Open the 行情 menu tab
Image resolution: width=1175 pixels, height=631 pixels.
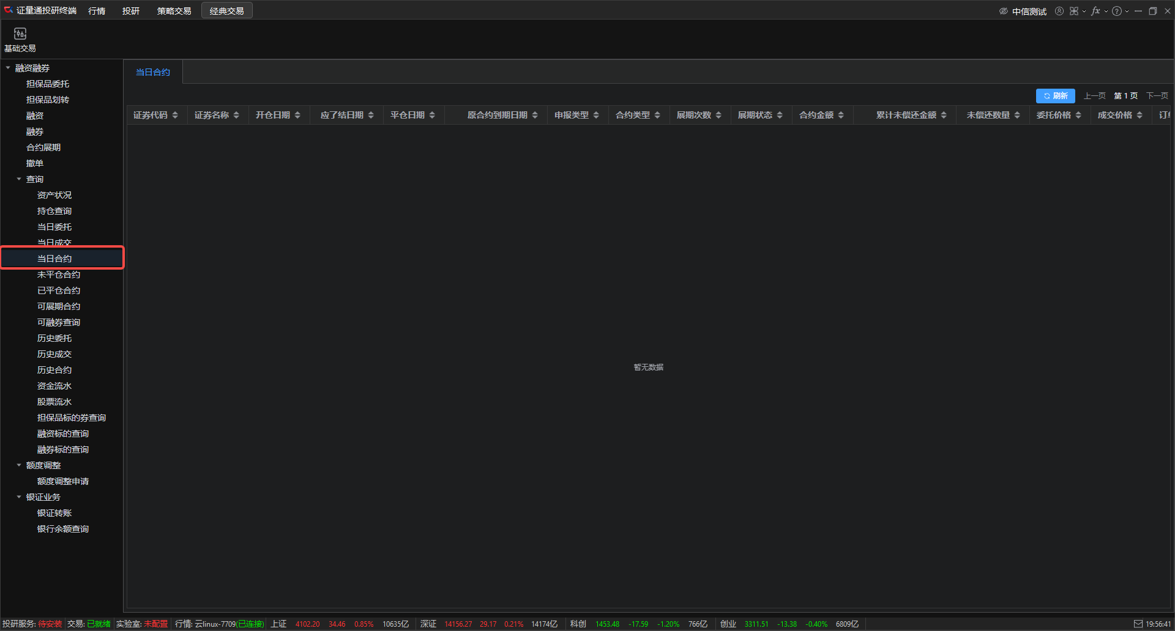click(97, 11)
